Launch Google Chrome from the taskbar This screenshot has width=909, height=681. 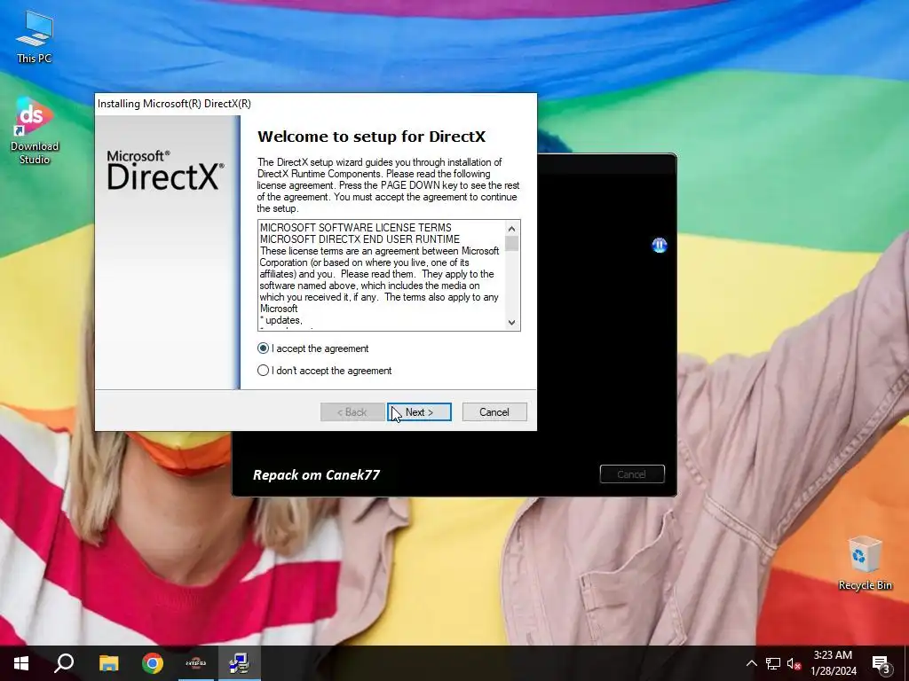(153, 663)
